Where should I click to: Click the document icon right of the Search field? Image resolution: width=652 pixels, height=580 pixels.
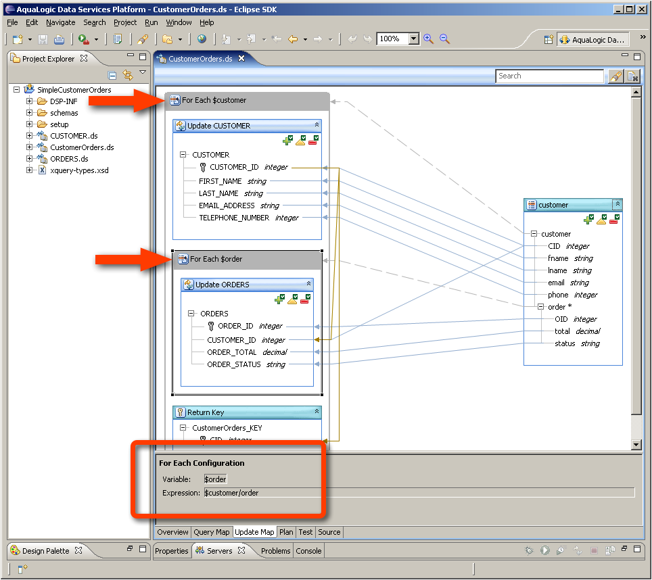coord(632,76)
